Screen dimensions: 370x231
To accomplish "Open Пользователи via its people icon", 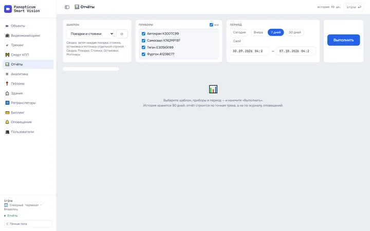I will point(7,132).
